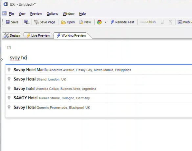The width and height of the screenshot is (192, 151).
Task: Open the File menu
Action: coord(11,14)
